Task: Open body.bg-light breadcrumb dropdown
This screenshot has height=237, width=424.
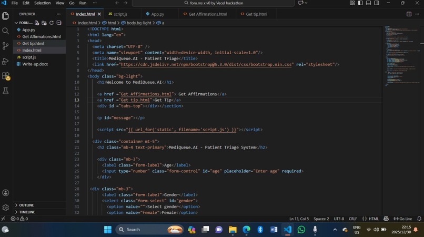Action: (136, 23)
